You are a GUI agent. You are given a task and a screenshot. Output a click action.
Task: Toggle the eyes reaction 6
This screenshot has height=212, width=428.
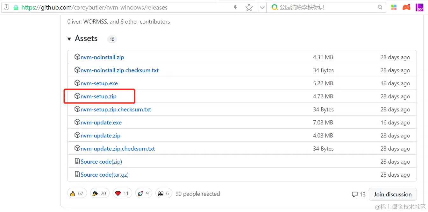[x=164, y=193]
